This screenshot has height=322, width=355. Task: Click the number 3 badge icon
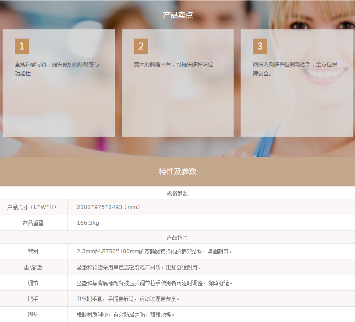pyautogui.click(x=260, y=46)
